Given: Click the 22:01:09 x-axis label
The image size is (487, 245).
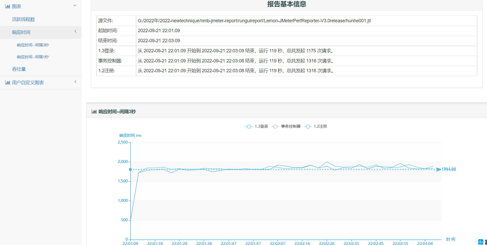Looking at the screenshot, I should pyautogui.click(x=130, y=243).
